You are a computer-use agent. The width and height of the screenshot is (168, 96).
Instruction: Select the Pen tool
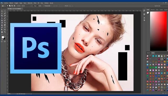coord(2,27)
